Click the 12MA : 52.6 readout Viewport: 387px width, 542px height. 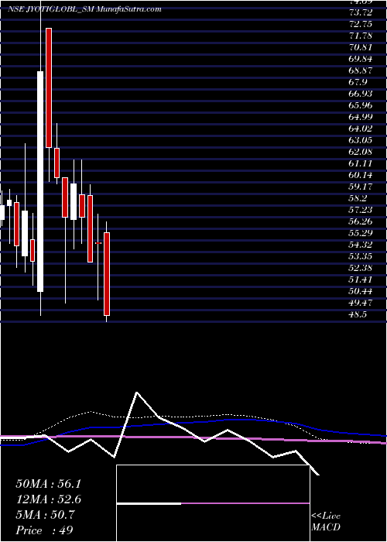pyautogui.click(x=48, y=499)
